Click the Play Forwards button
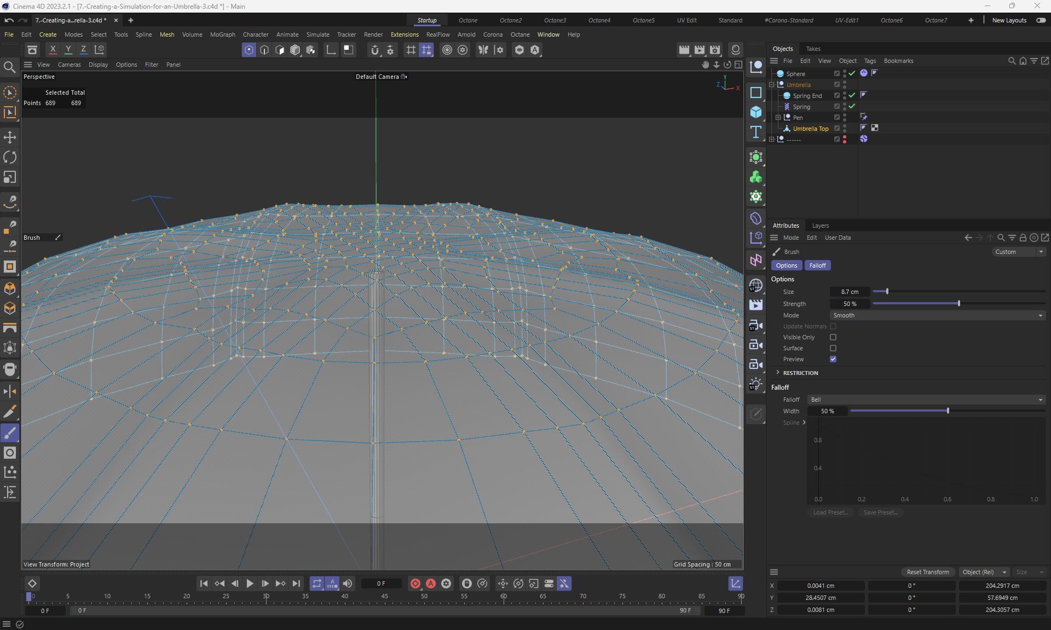1051x630 pixels. 250,583
